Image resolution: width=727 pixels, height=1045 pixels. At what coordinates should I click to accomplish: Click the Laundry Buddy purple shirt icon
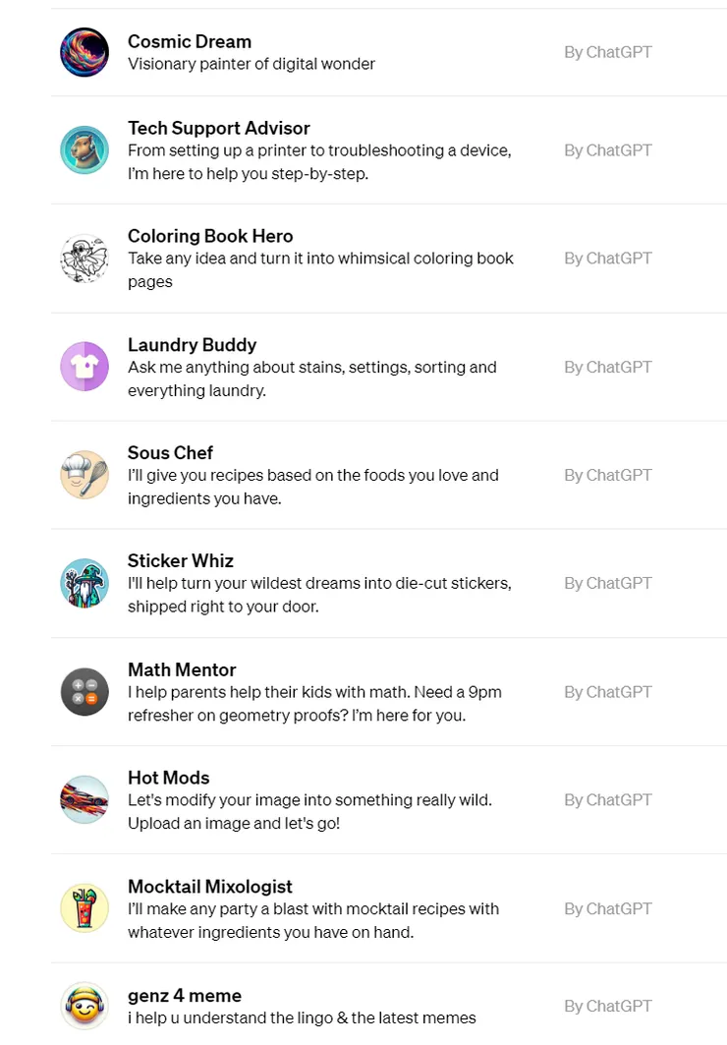[84, 367]
